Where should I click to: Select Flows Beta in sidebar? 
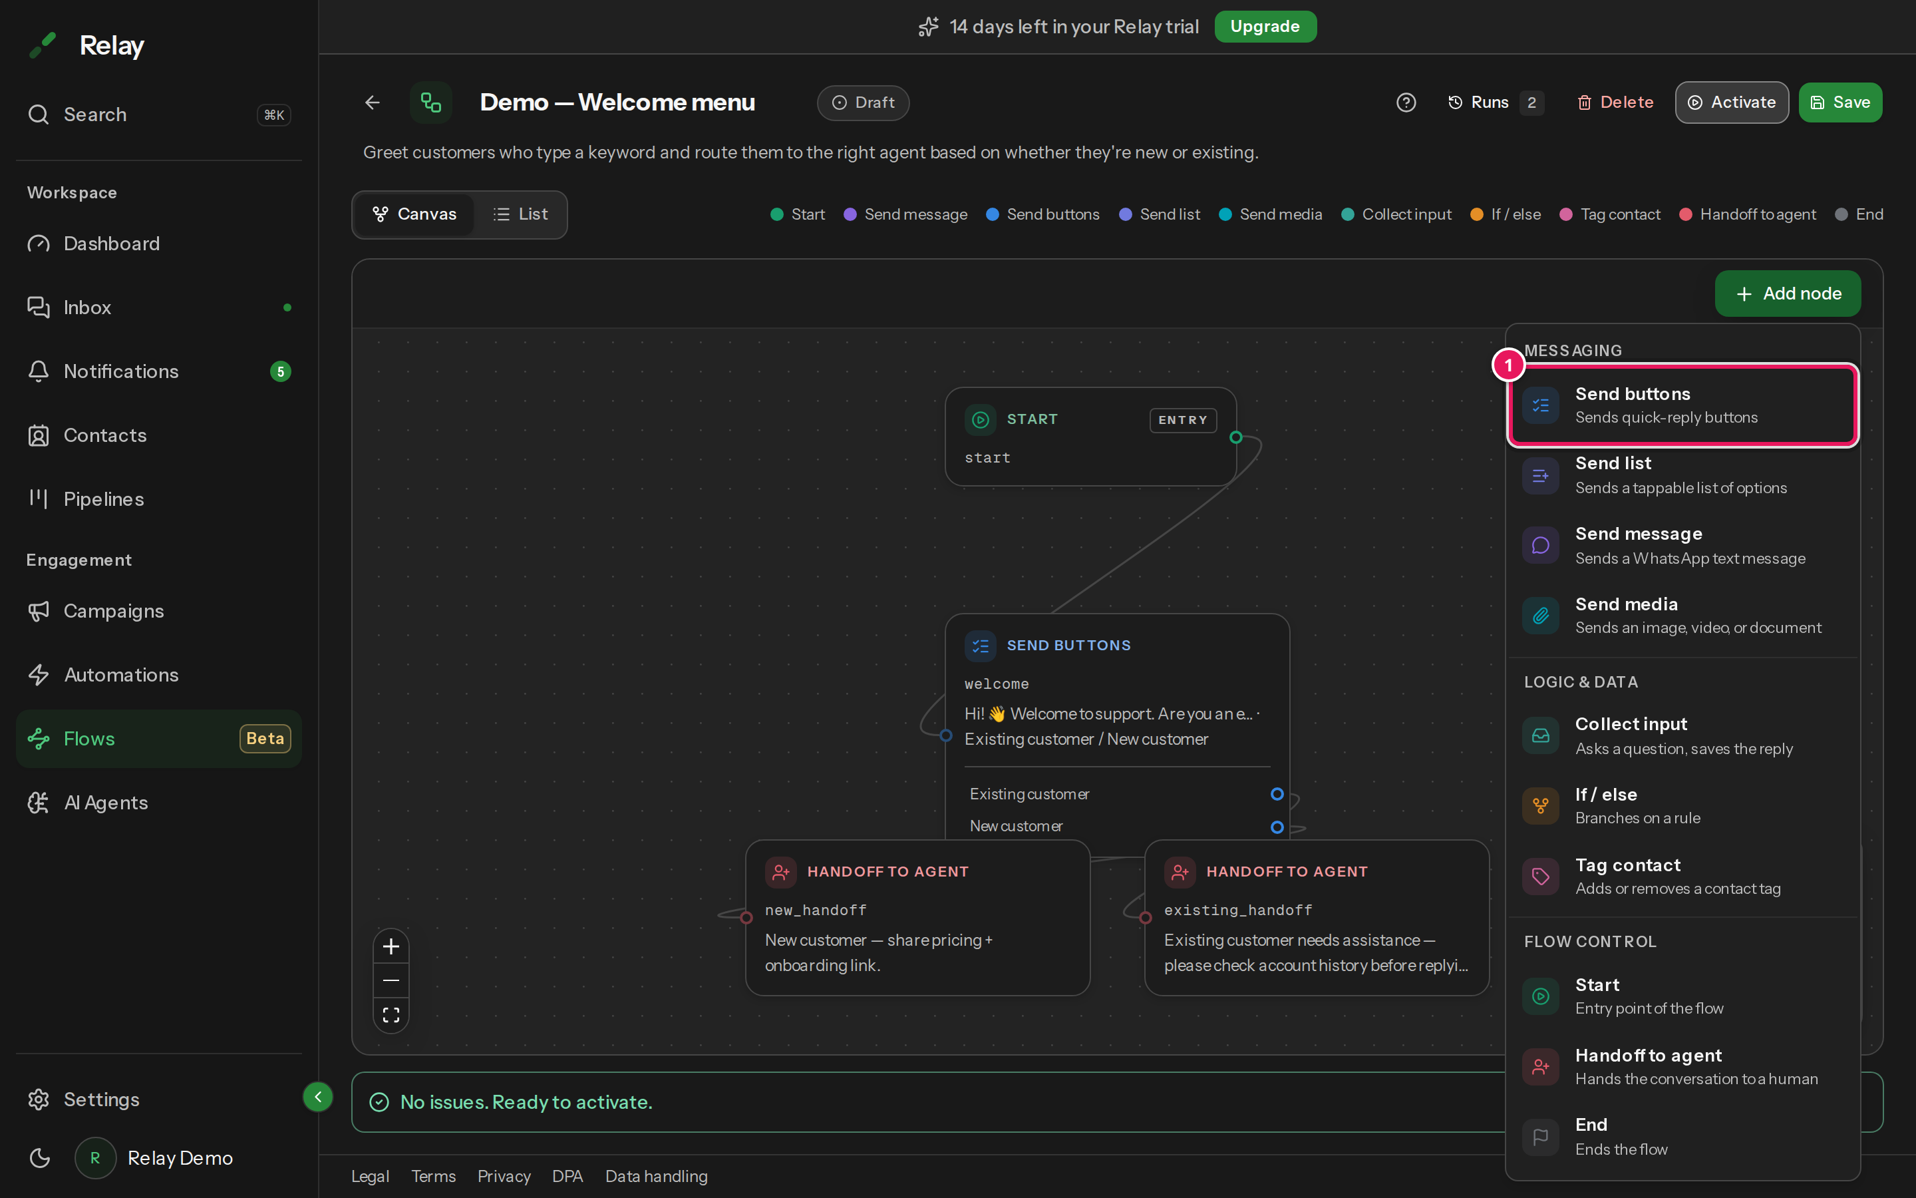[158, 739]
